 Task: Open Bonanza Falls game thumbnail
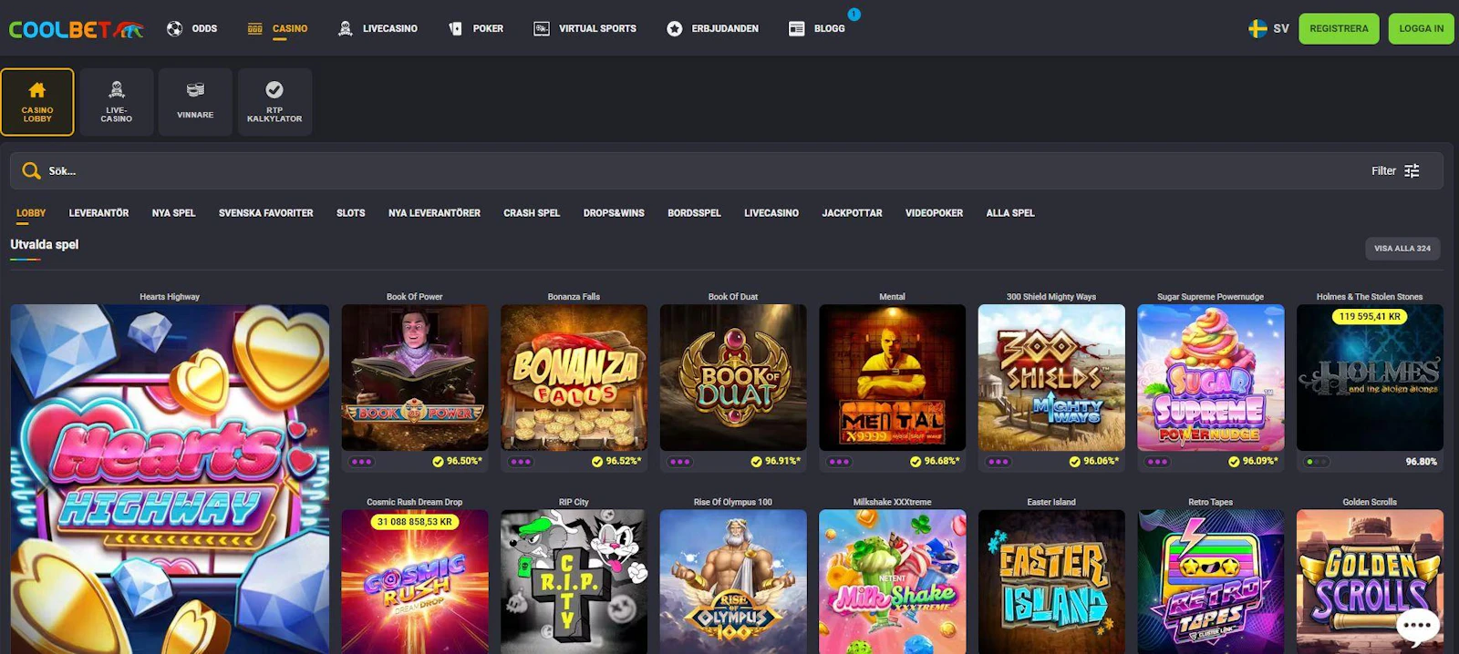574,377
